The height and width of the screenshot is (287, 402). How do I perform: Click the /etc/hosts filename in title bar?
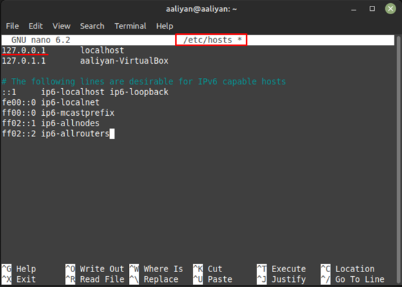point(208,40)
